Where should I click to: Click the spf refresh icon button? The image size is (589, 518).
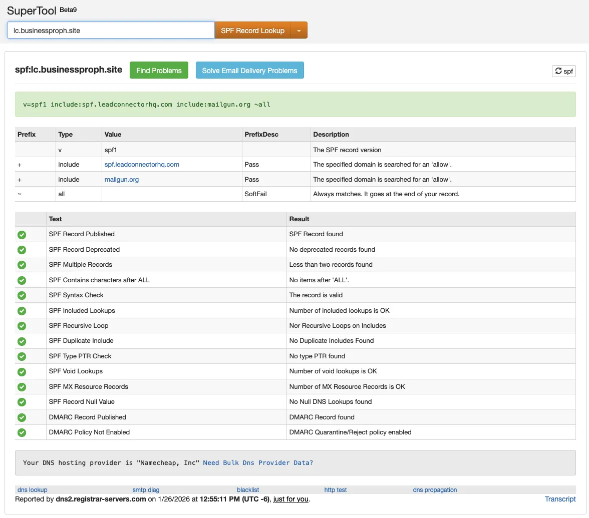(x=563, y=71)
